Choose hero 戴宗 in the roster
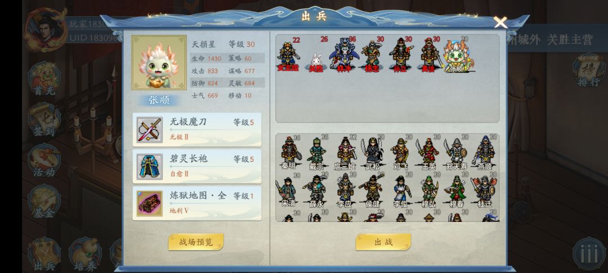Screen dimensions: 608x273 click(x=318, y=152)
